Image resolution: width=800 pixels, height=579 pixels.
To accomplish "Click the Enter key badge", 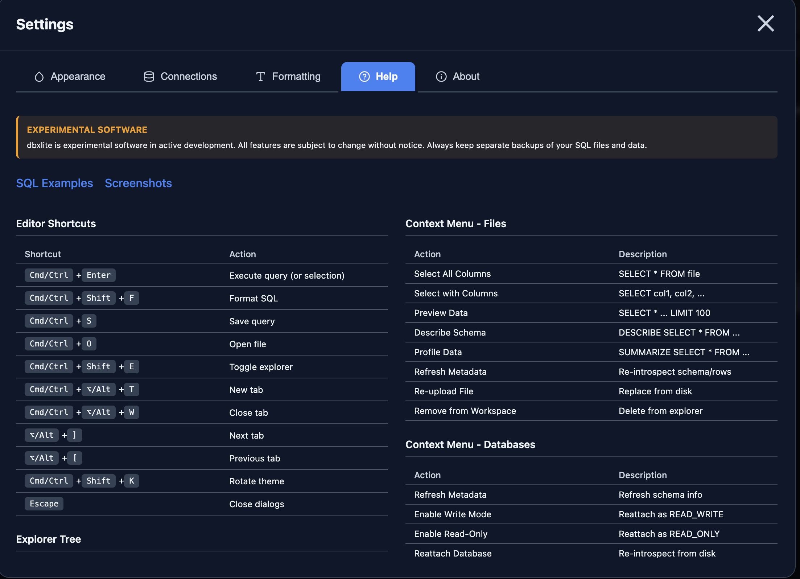I will [98, 275].
